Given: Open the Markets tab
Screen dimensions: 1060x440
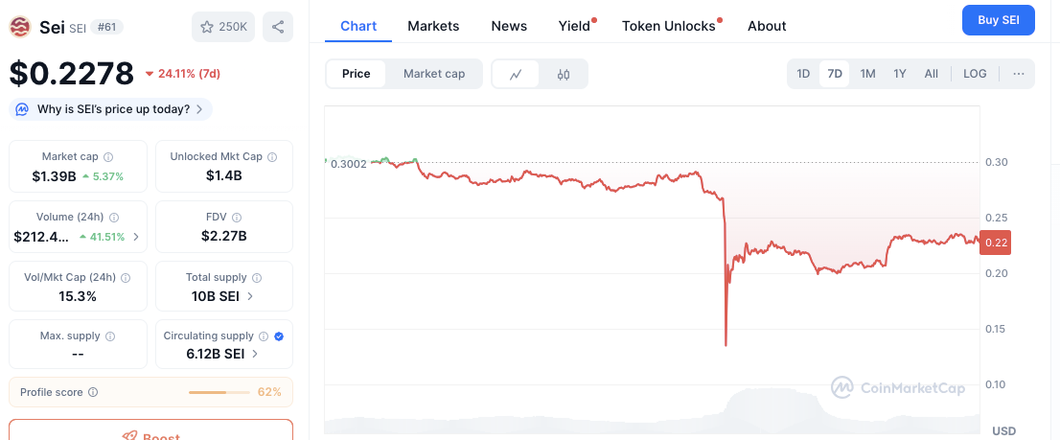Looking at the screenshot, I should coord(433,26).
